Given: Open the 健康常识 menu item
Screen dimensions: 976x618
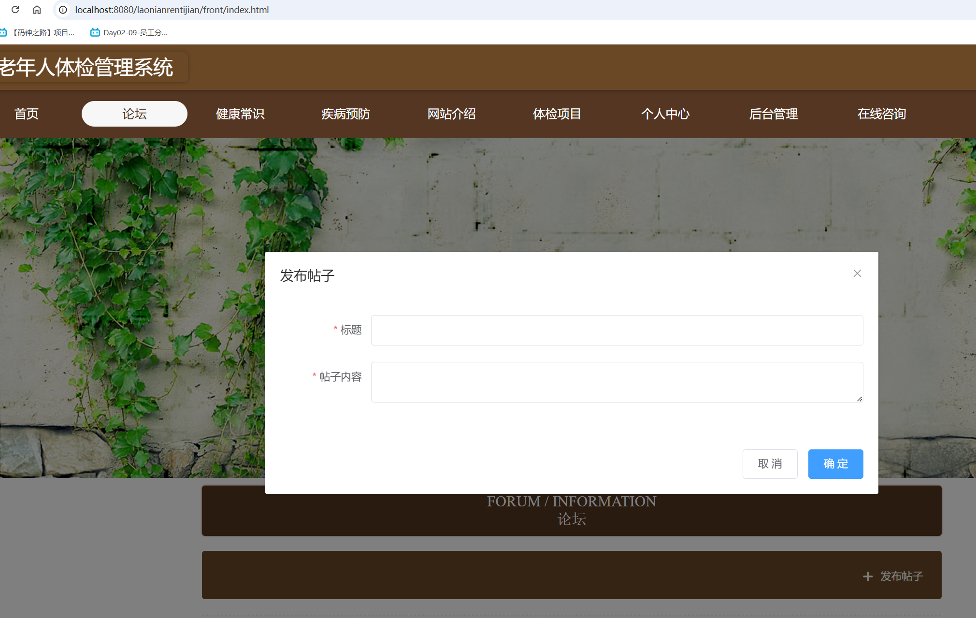Looking at the screenshot, I should tap(240, 114).
